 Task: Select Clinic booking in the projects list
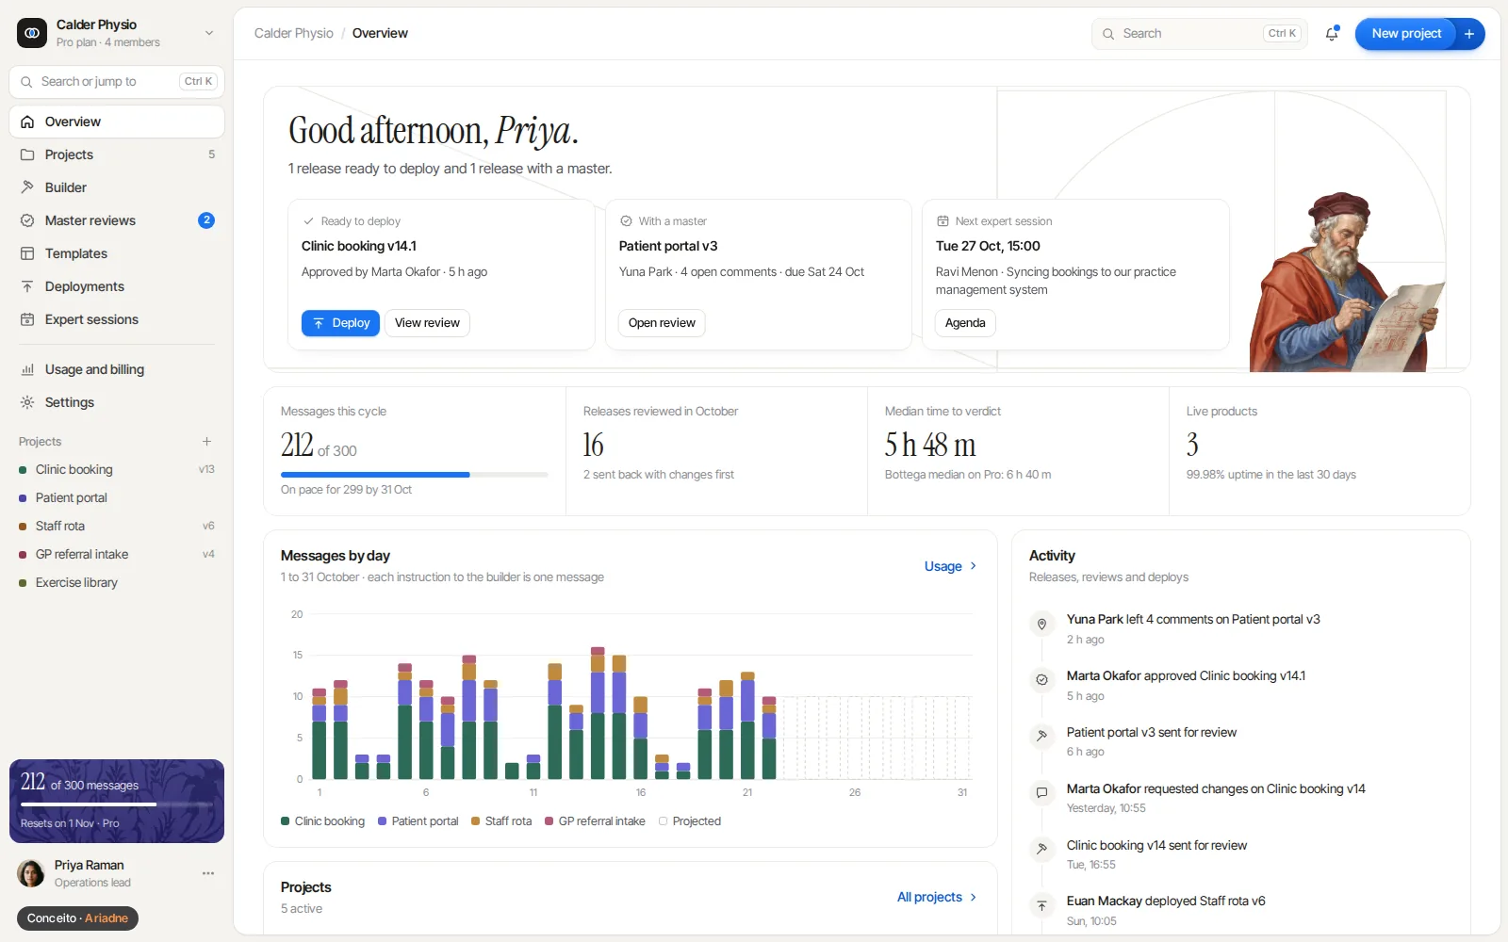tap(117, 469)
